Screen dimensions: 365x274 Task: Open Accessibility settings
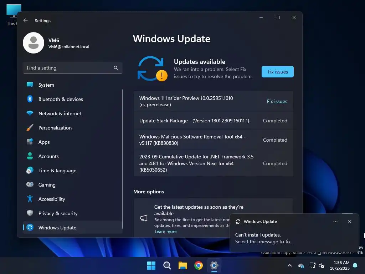coord(72,199)
